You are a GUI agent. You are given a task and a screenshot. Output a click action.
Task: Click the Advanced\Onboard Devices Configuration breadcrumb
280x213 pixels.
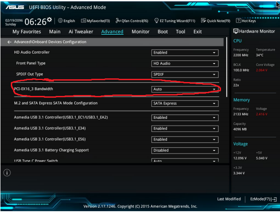50,42
